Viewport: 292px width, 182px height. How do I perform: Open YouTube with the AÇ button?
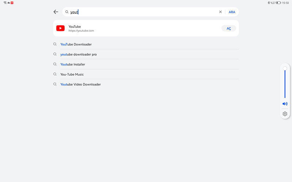(x=229, y=28)
